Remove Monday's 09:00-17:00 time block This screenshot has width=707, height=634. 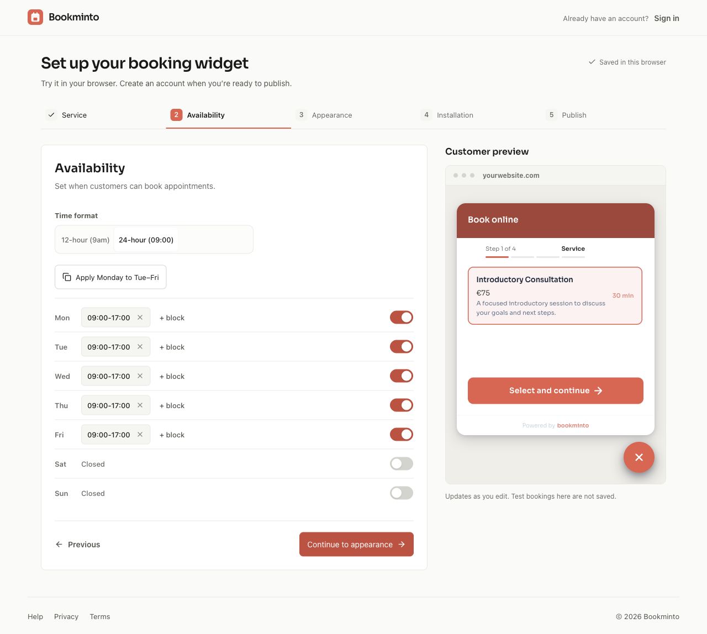click(140, 318)
